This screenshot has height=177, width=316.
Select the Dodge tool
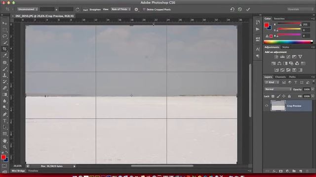pos(4,107)
